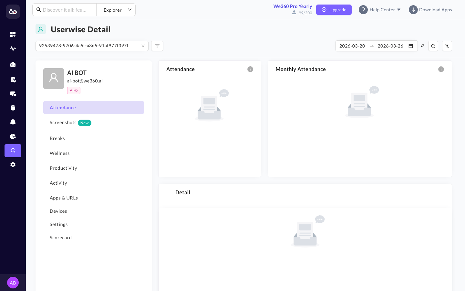Click the building chart sidebar icon
Screen dimensions: 465x291
coord(13,64)
